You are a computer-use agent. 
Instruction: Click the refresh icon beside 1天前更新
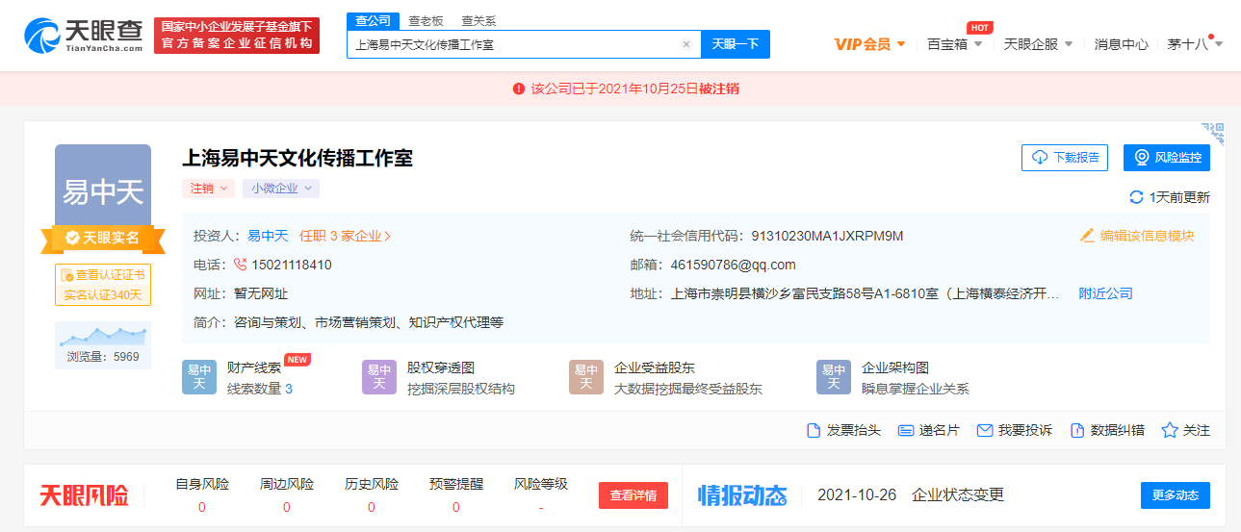[x=1136, y=197]
